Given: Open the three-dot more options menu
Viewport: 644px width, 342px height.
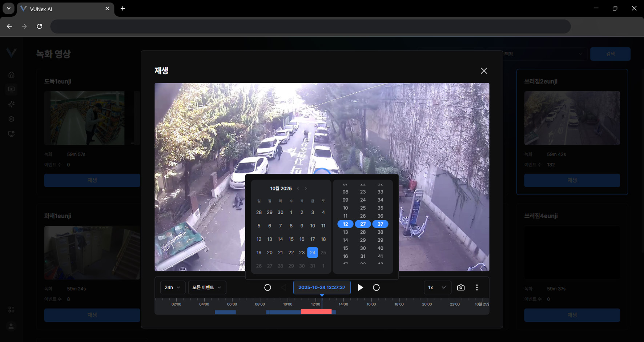Looking at the screenshot, I should coord(477,287).
